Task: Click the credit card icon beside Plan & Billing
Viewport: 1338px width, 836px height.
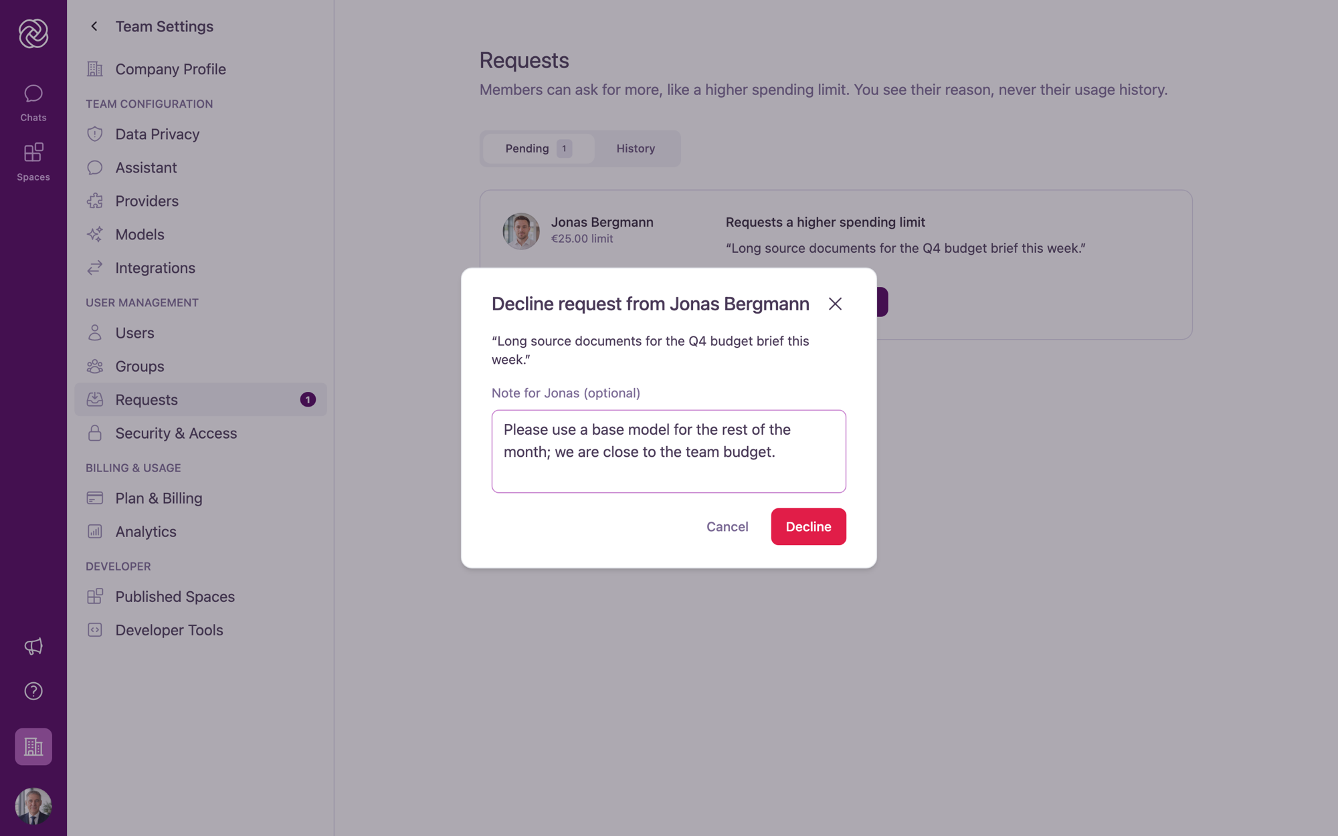Action: [x=95, y=498]
